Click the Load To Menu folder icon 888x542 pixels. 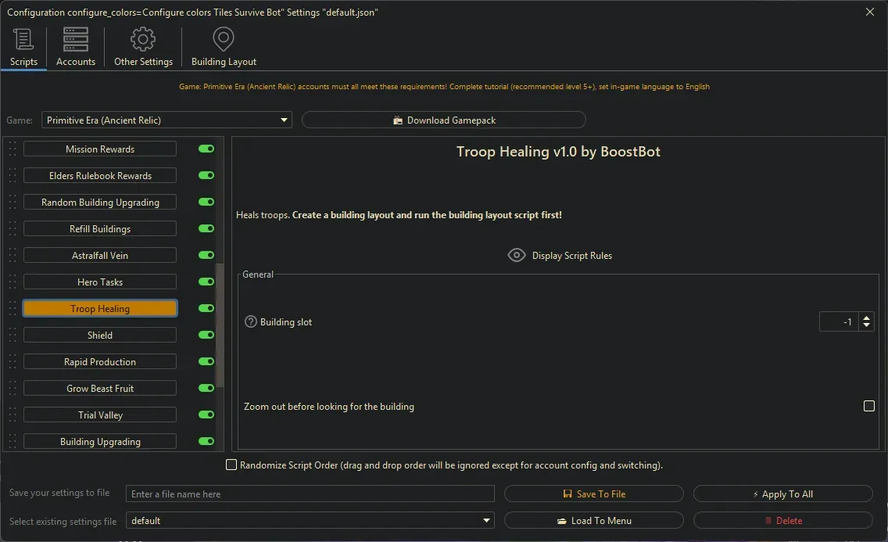click(564, 520)
